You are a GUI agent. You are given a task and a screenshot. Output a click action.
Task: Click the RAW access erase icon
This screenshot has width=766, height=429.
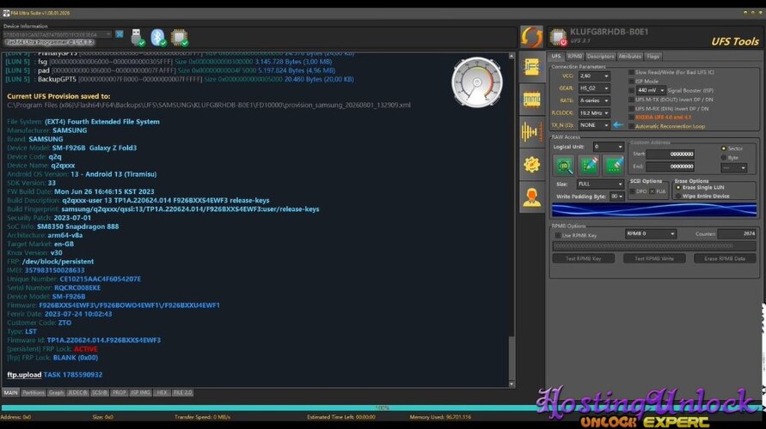point(613,166)
